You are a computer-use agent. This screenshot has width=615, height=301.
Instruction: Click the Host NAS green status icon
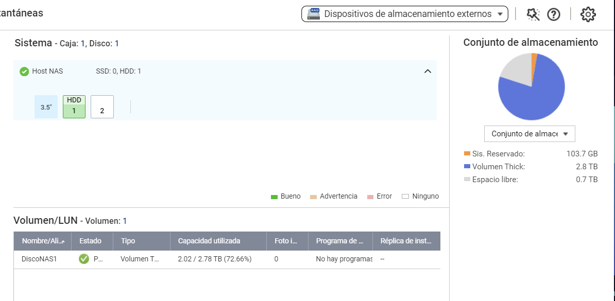tap(24, 72)
